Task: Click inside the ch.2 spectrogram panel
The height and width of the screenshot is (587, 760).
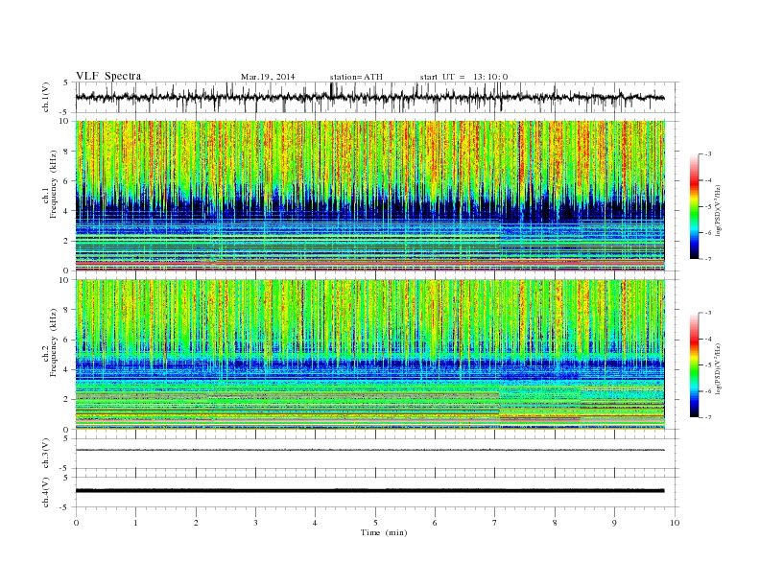Action: (370, 354)
